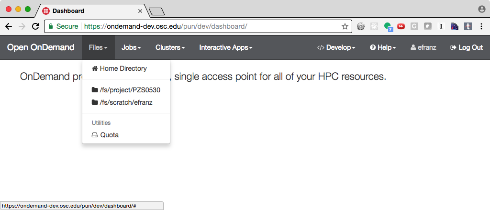Click the red fast-forward extension icon
Image resolution: width=490 pixels, height=210 pixels.
401,26
